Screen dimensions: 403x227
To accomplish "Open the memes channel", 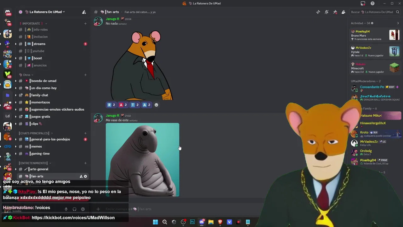I will pyautogui.click(x=53, y=147).
